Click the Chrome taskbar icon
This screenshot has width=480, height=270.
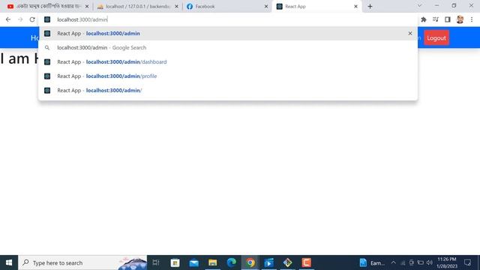pyautogui.click(x=250, y=262)
